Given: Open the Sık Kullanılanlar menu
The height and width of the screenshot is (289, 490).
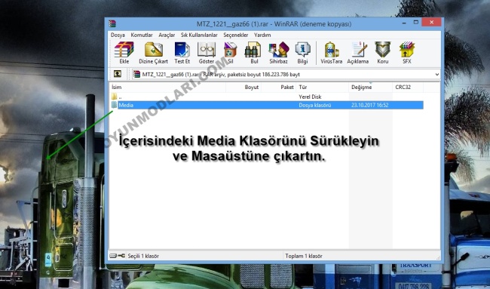Looking at the screenshot, I should tap(199, 35).
